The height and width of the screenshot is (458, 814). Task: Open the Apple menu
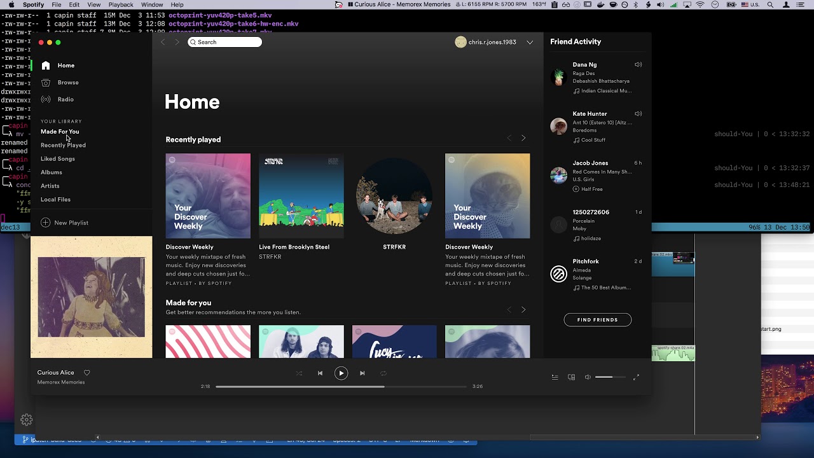pos(11,4)
